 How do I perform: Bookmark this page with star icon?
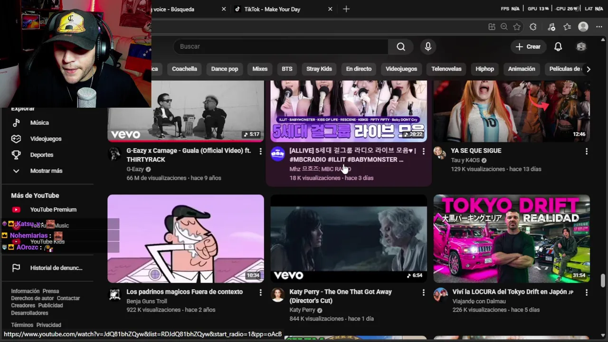(517, 27)
